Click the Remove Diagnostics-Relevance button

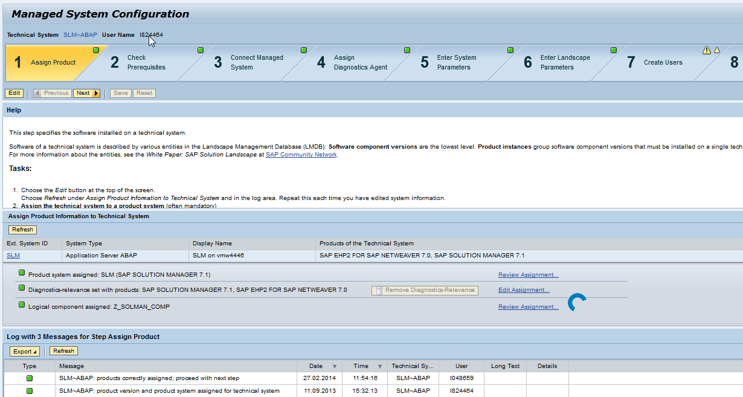pyautogui.click(x=425, y=290)
